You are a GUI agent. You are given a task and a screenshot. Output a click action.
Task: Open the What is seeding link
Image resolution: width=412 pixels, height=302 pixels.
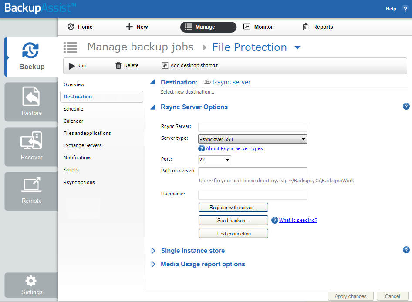click(x=298, y=220)
